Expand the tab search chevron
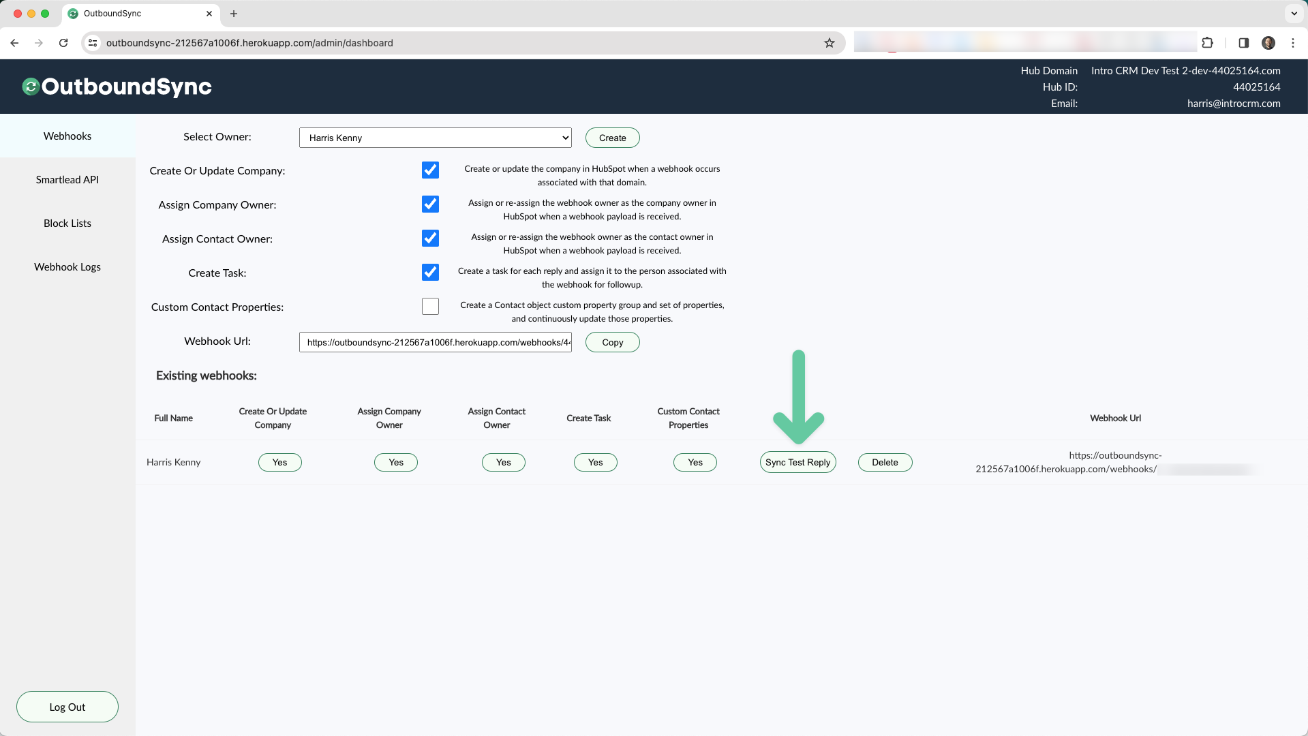Image resolution: width=1308 pixels, height=736 pixels. [x=1294, y=14]
